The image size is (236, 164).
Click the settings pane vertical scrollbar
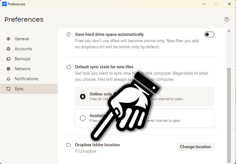coord(229,114)
